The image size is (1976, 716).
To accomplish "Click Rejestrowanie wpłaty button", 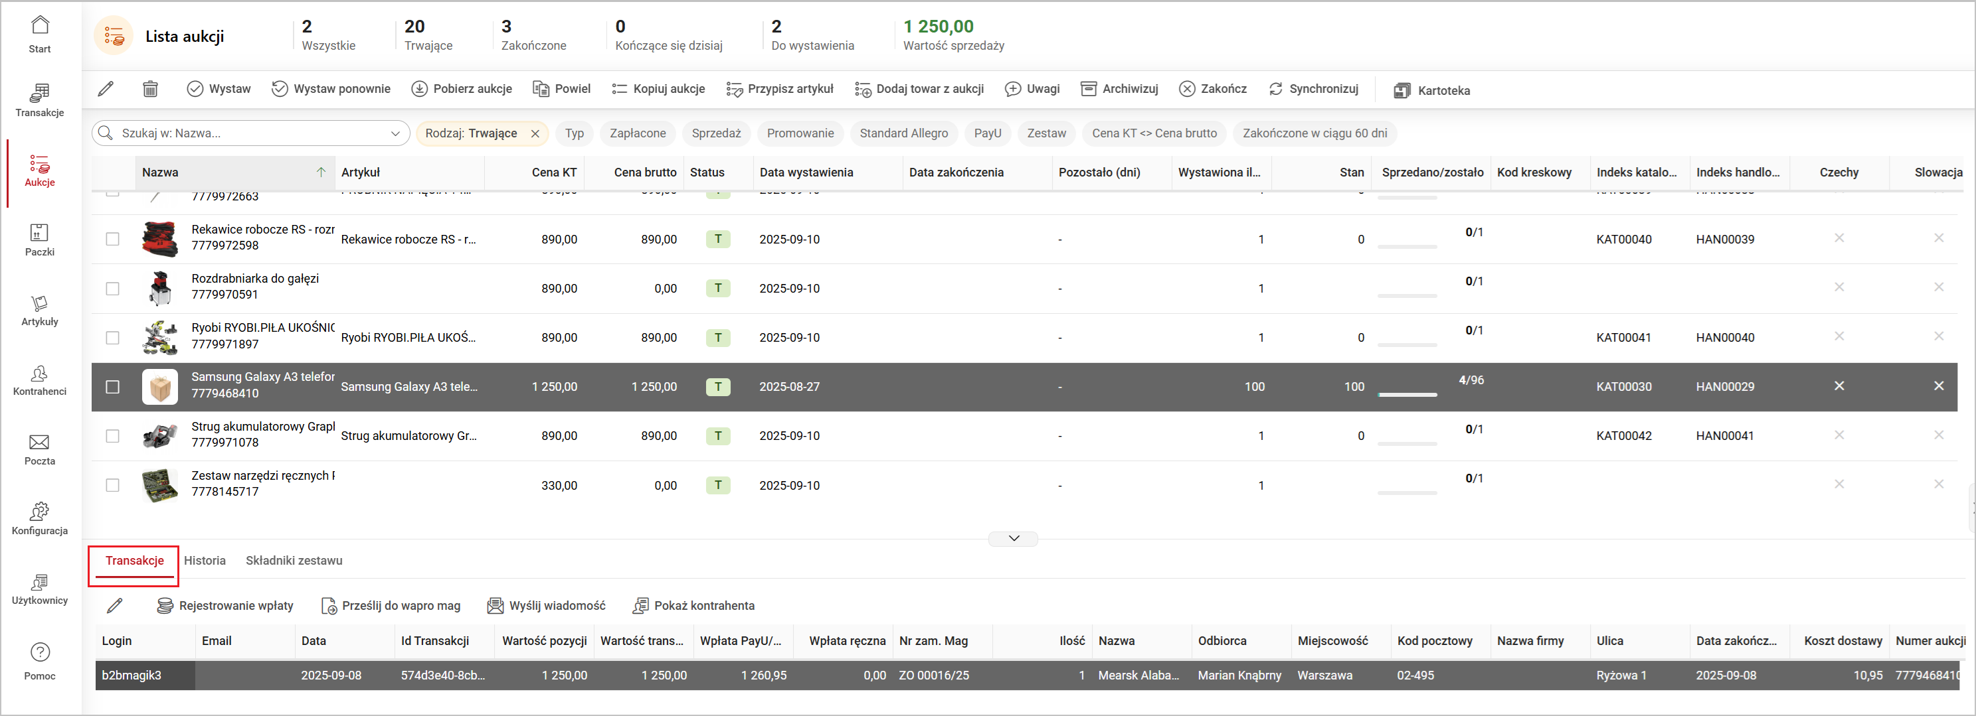I will point(226,606).
